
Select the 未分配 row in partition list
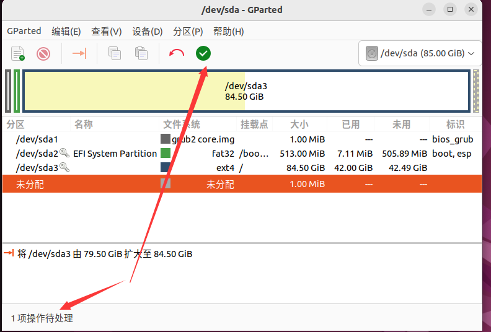pyautogui.click(x=242, y=184)
